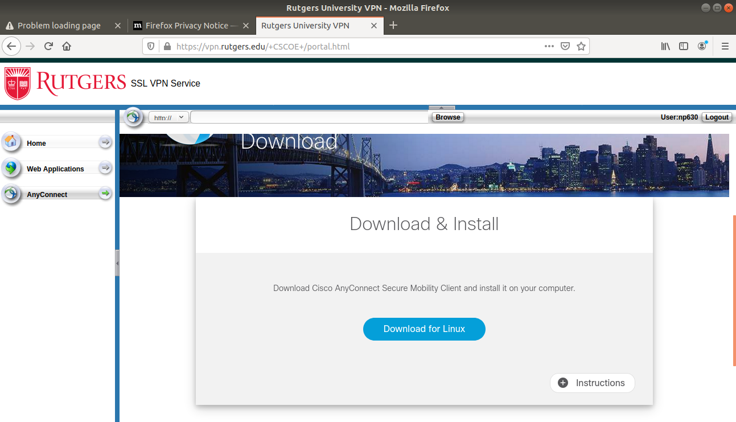
Task: Show site security padlock info
Action: [167, 47]
